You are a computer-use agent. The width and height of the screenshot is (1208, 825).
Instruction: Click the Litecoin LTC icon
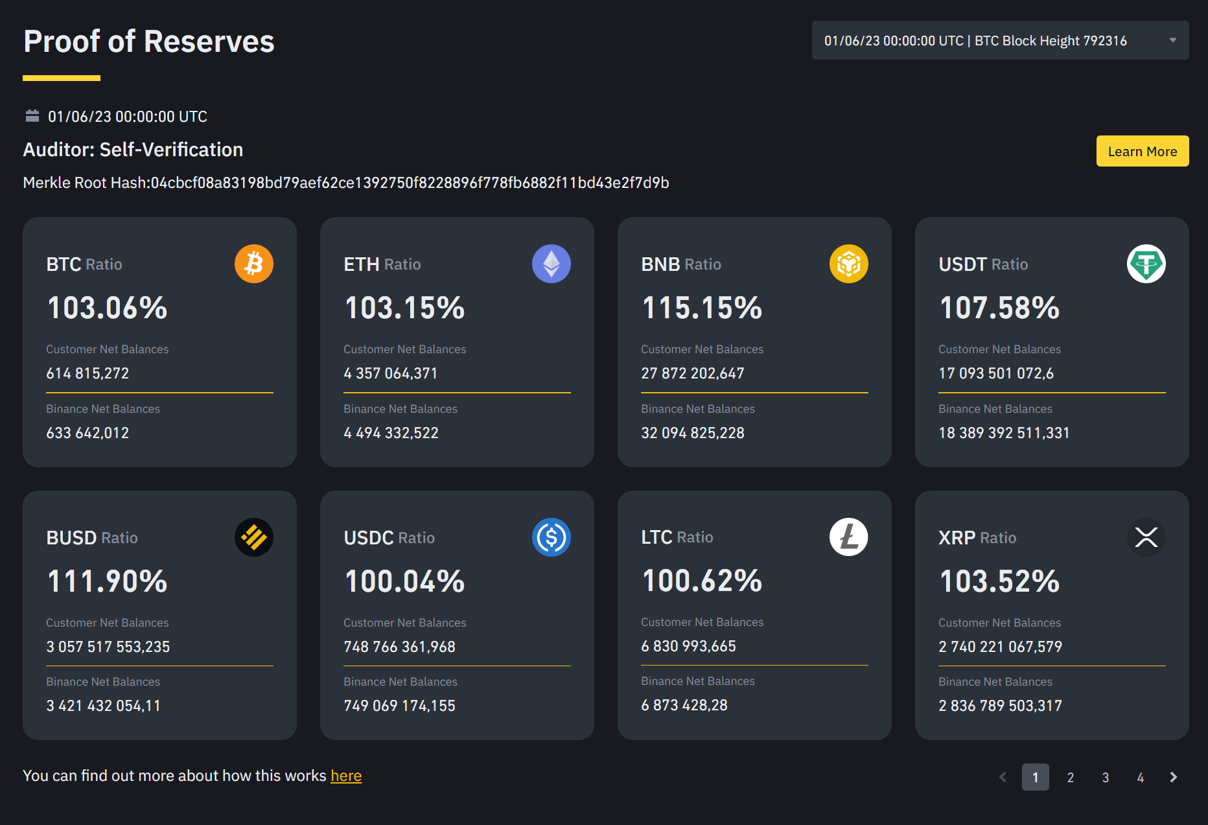point(848,537)
